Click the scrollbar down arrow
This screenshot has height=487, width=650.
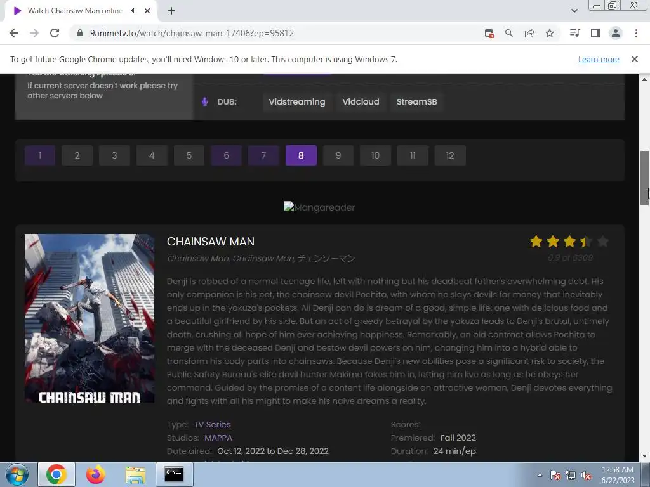point(645,457)
